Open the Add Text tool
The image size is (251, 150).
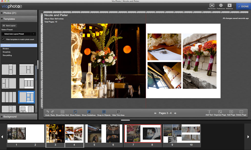pos(209,112)
